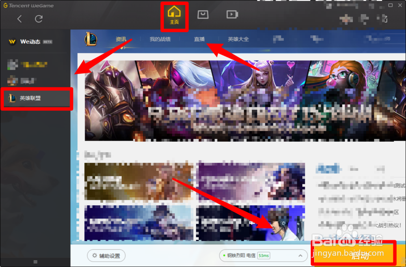Switch to the 英雄大全 tab
The width and height of the screenshot is (406, 267).
pos(238,39)
